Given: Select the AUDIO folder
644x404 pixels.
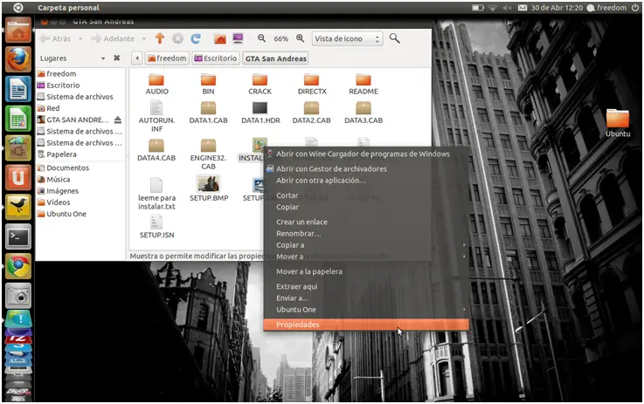Looking at the screenshot, I should click(x=157, y=85).
